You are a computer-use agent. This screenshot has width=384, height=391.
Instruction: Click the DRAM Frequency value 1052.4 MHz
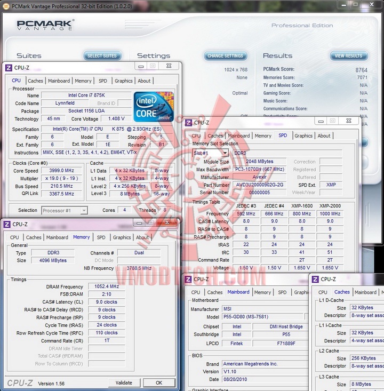coord(107,286)
